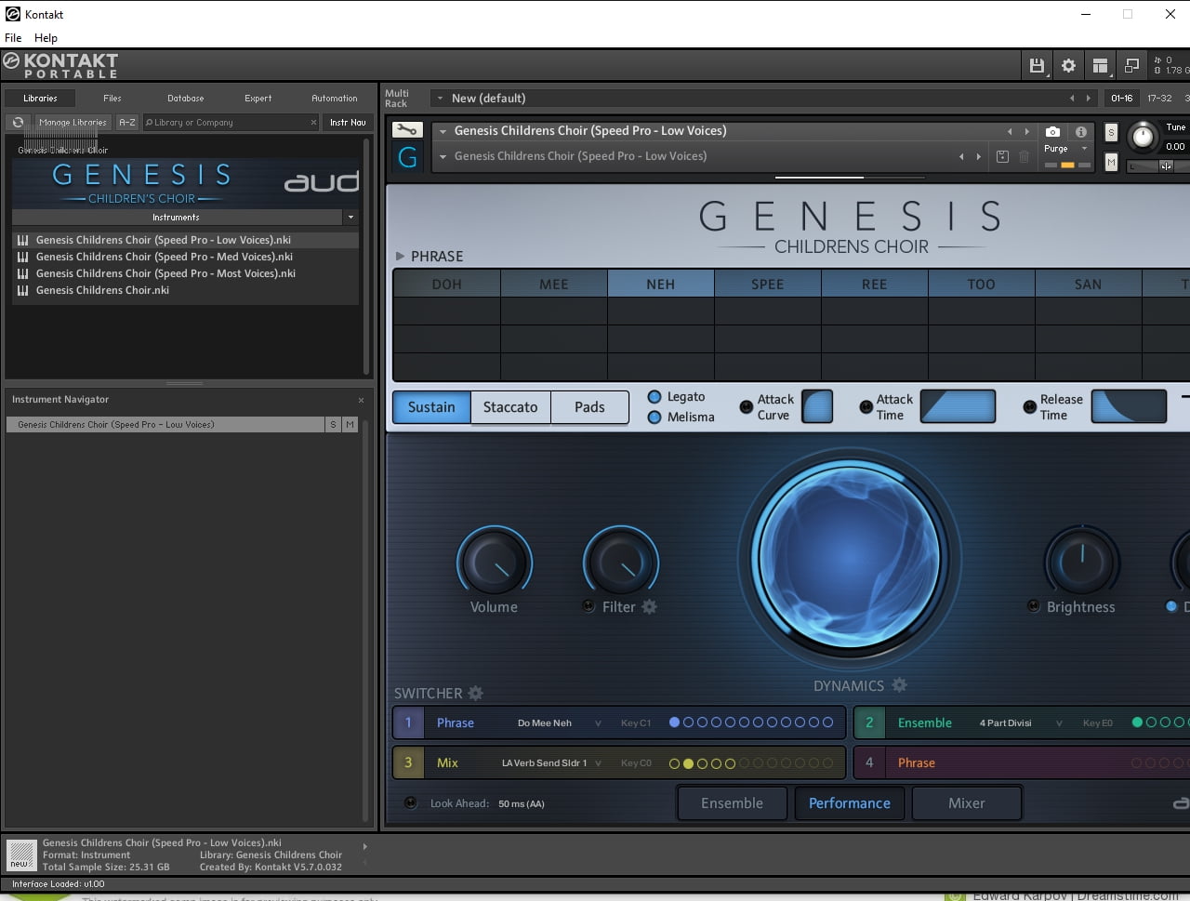This screenshot has height=901, width=1190.
Task: Open Filter settings gear
Action: [649, 606]
